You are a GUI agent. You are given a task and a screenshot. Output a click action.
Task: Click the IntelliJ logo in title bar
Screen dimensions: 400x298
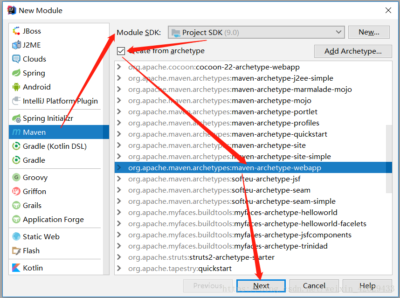[12, 10]
